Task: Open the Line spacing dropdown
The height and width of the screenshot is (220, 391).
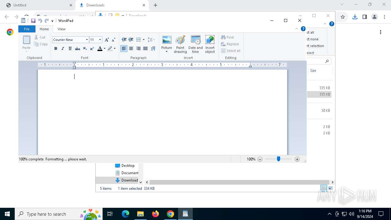Action: pos(151,40)
